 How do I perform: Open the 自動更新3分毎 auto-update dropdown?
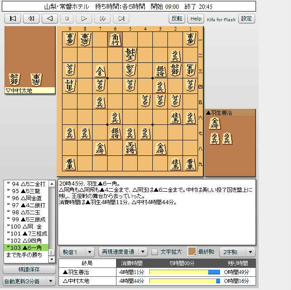click(x=29, y=281)
